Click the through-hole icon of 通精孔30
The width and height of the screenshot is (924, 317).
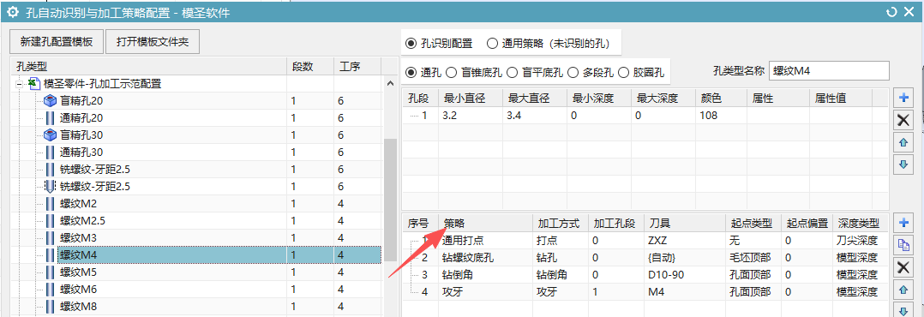(51, 153)
